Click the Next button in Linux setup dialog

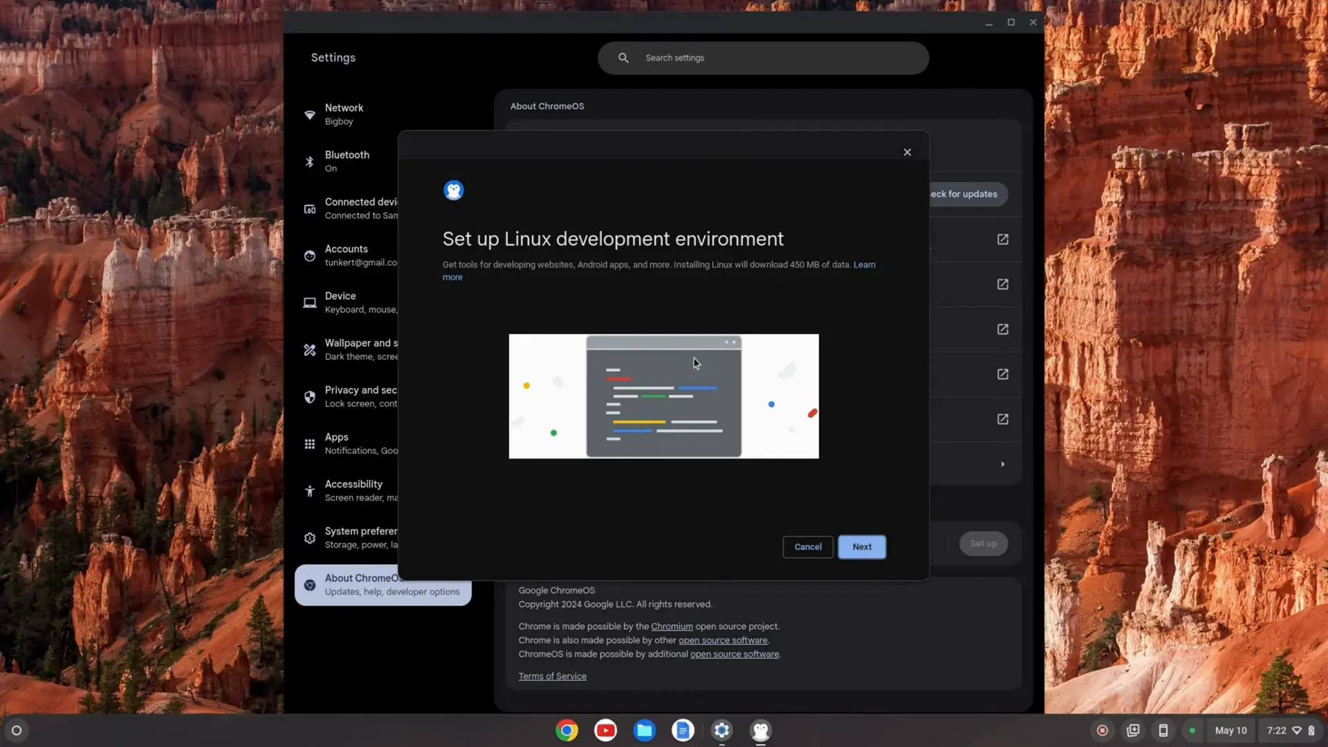point(862,546)
